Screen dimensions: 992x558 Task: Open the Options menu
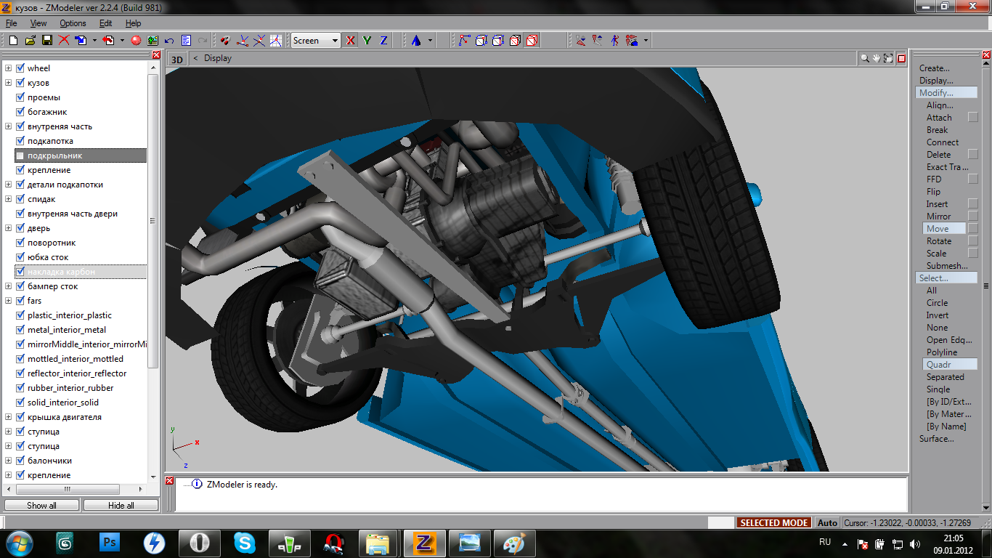click(73, 23)
